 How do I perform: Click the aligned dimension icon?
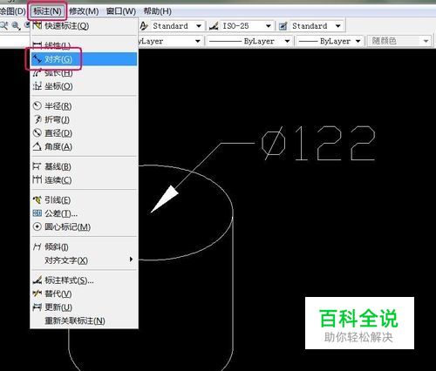coord(37,59)
